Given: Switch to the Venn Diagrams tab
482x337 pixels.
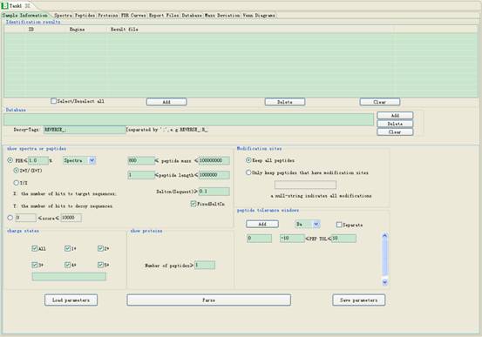Looking at the screenshot, I should click(259, 16).
